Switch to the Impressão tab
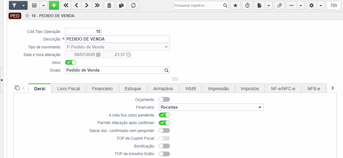 click(x=219, y=89)
